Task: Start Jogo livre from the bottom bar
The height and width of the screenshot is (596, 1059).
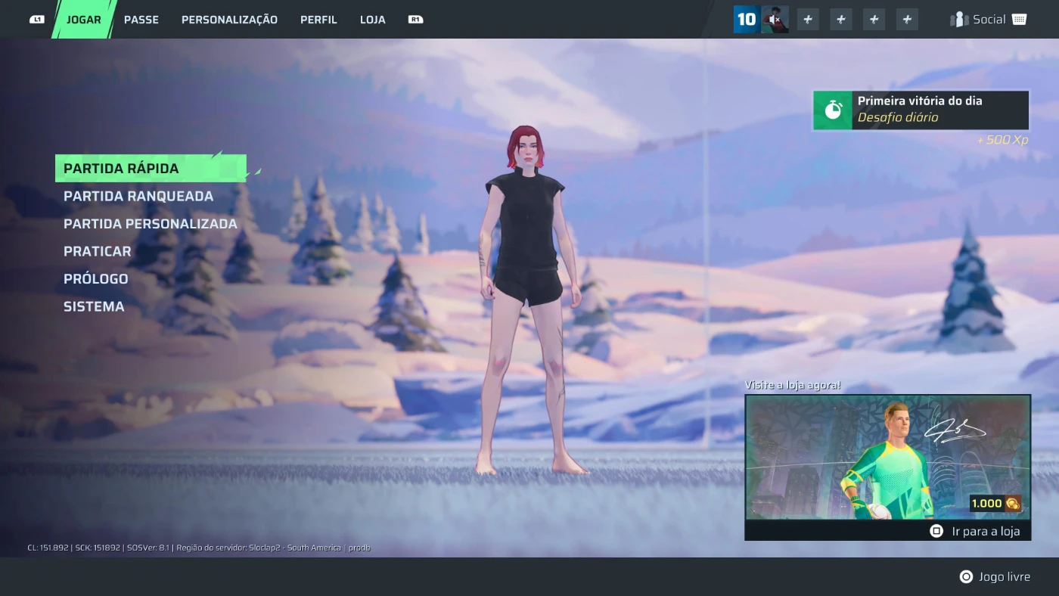Action: (x=995, y=577)
